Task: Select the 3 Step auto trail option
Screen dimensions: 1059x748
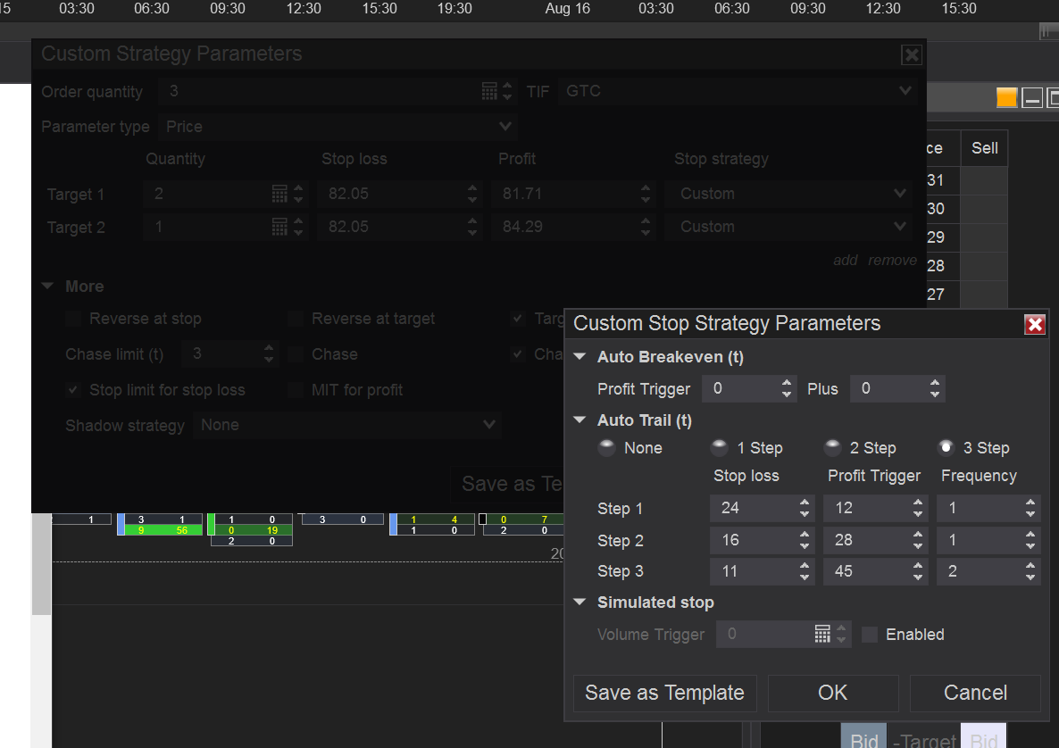Action: coord(946,447)
